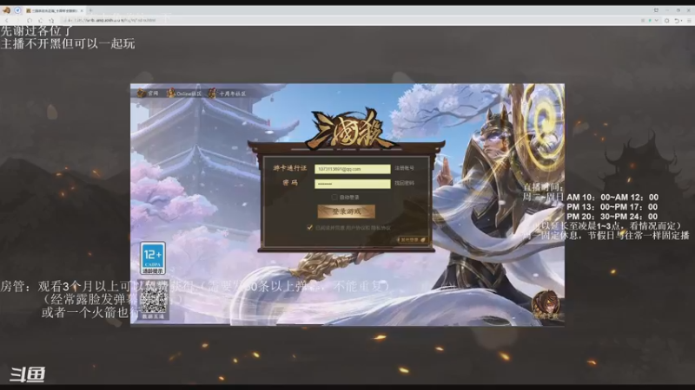The image size is (695, 390).
Task: Open the hamburger main menu icon
Action: tap(689, 21)
